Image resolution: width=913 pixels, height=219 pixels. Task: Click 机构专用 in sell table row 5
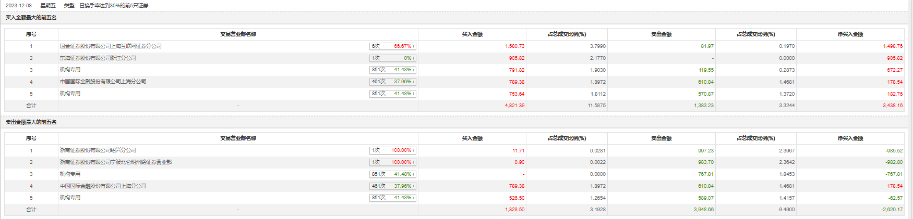click(70, 198)
